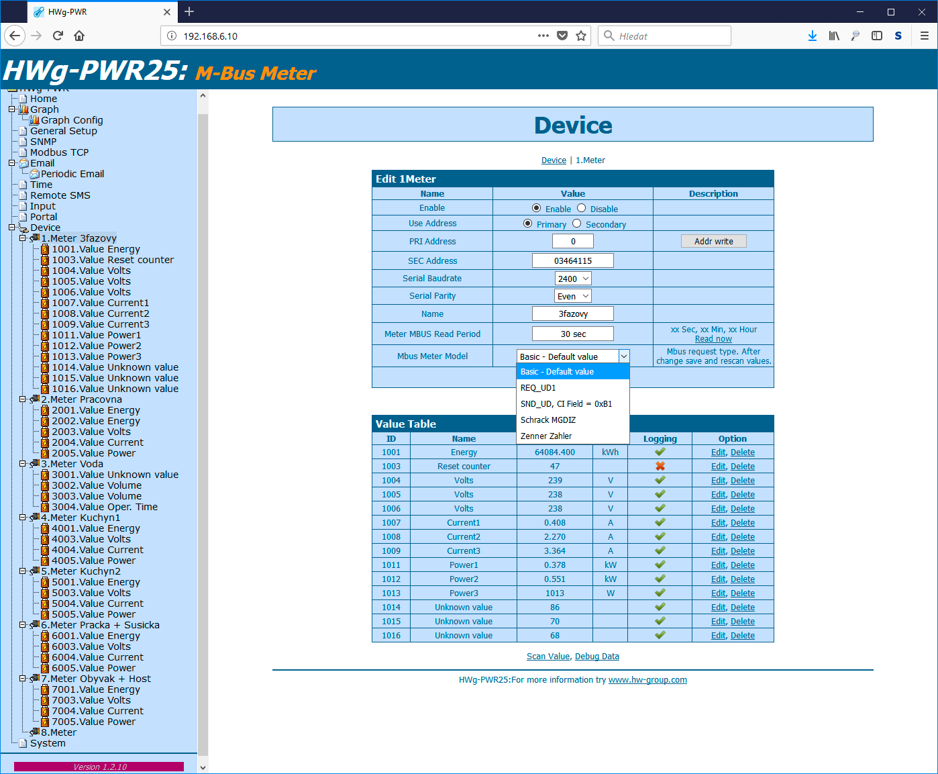Click the meter Name field 3fazovy
This screenshot has height=774, width=938.
(573, 313)
